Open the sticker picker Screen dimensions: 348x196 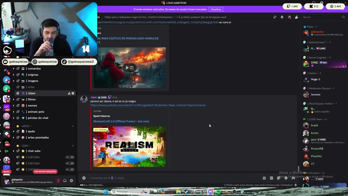pyautogui.click(x=279, y=178)
